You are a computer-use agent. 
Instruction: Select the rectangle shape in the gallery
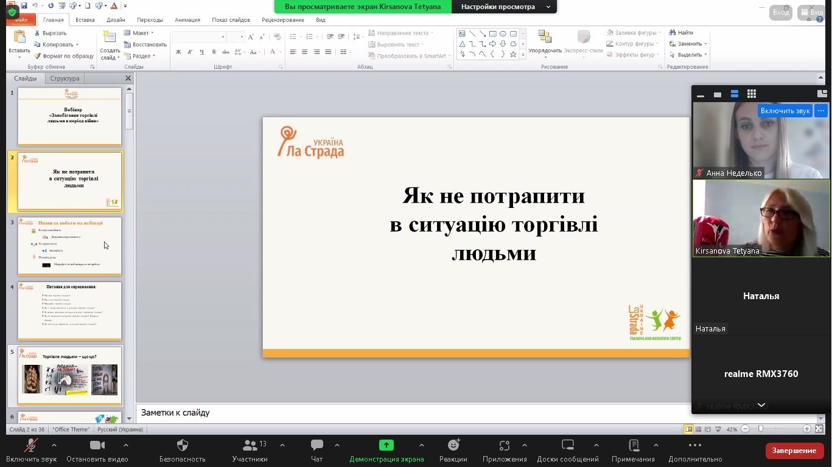493,33
